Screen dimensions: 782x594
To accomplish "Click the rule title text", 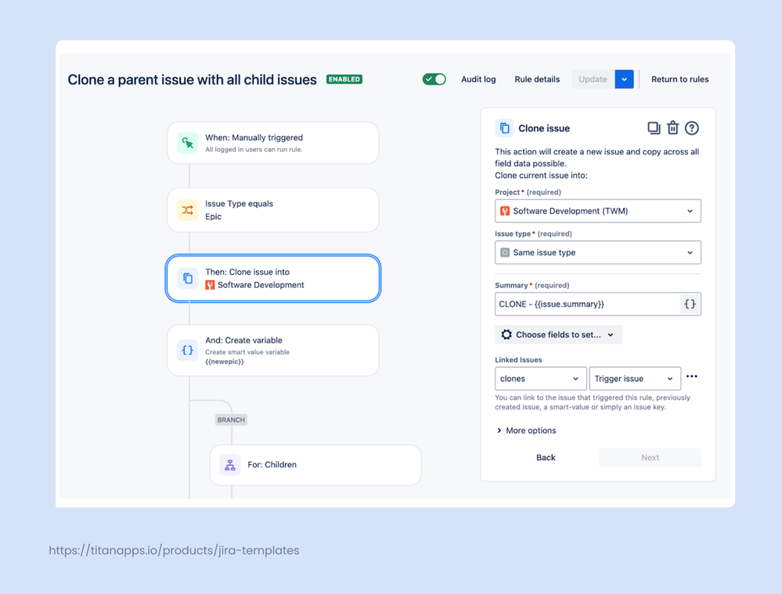I will pyautogui.click(x=192, y=80).
